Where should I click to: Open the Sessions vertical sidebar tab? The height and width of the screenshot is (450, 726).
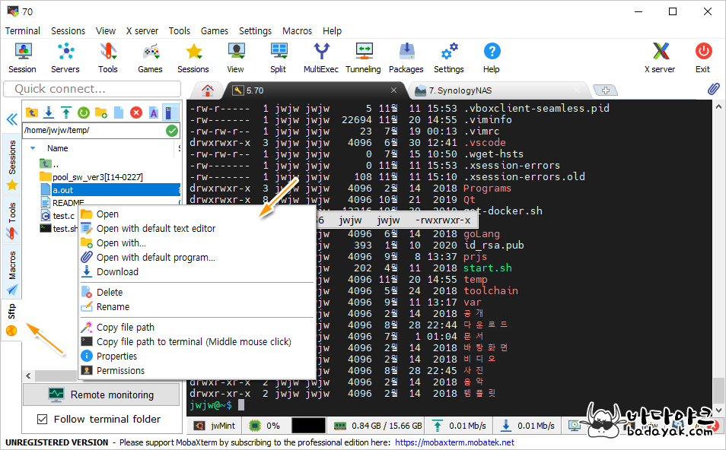click(12, 164)
